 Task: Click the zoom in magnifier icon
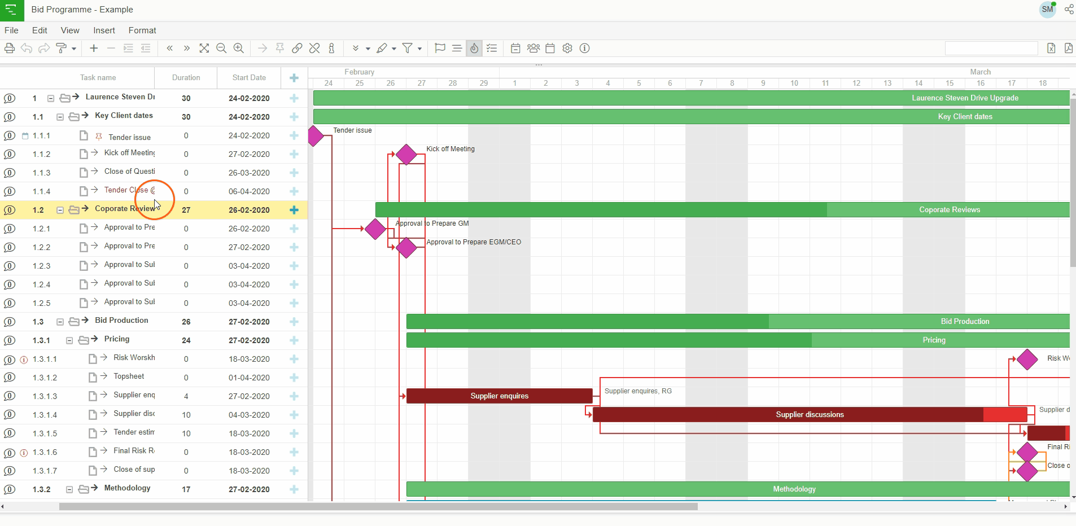tap(239, 49)
